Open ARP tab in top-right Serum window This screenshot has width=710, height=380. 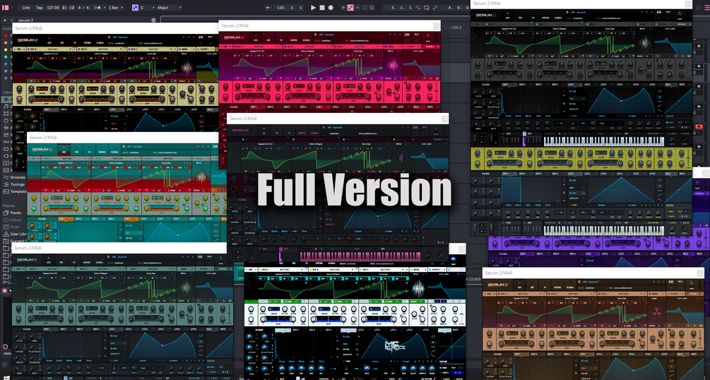point(529,133)
